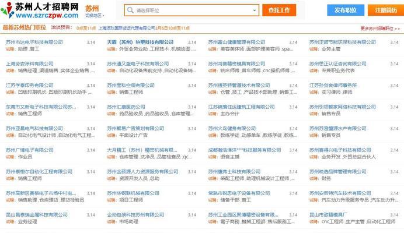
Task: Click the 注册简历 button
Action: tap(386, 10)
